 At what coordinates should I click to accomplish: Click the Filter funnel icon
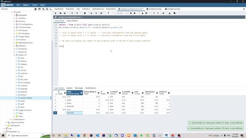tap(108, 13)
